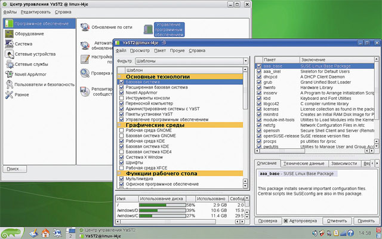Switch to Центр управления YaST2 taskbar entry
The image size is (382, 239).
click(107, 230)
